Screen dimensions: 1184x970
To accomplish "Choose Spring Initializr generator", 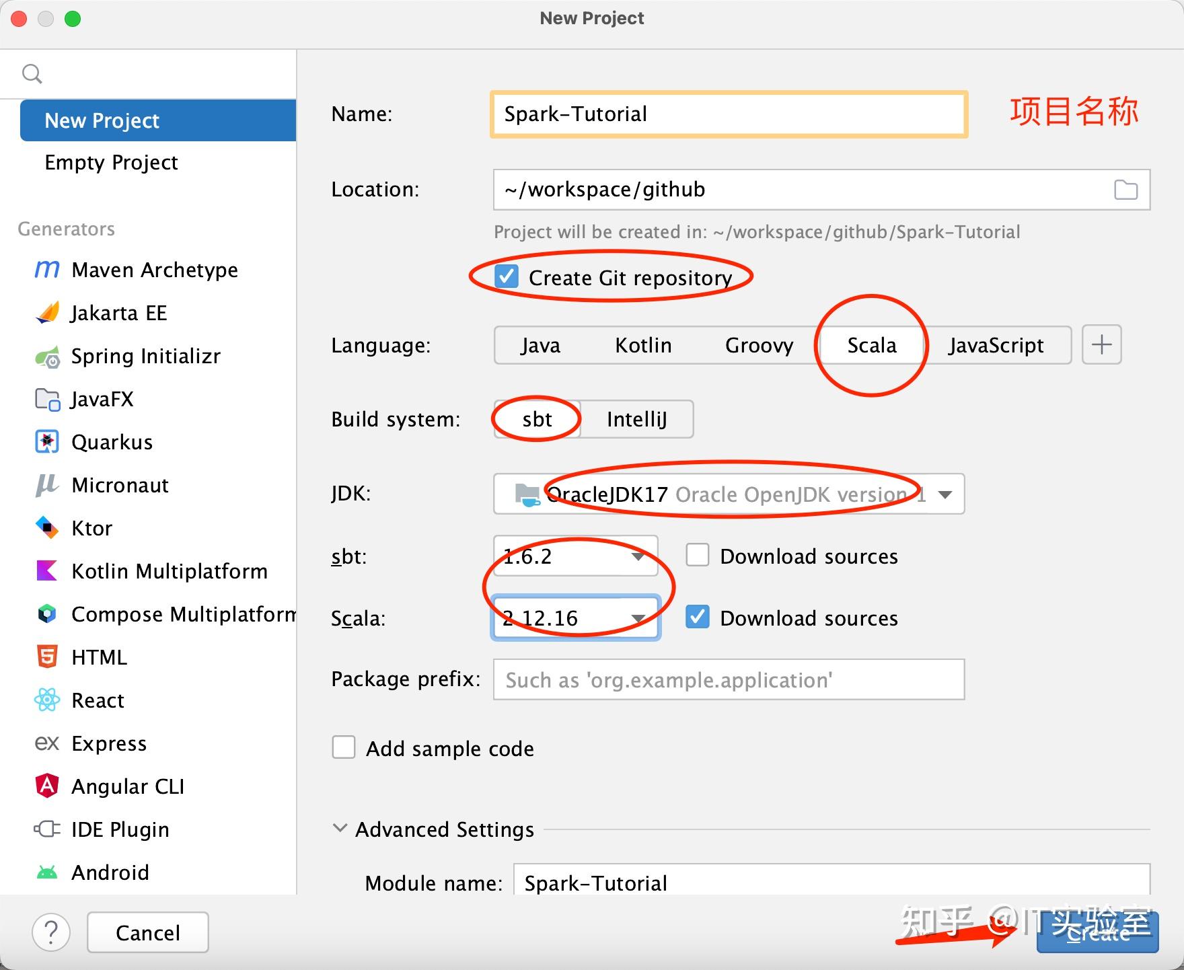I will tap(146, 356).
